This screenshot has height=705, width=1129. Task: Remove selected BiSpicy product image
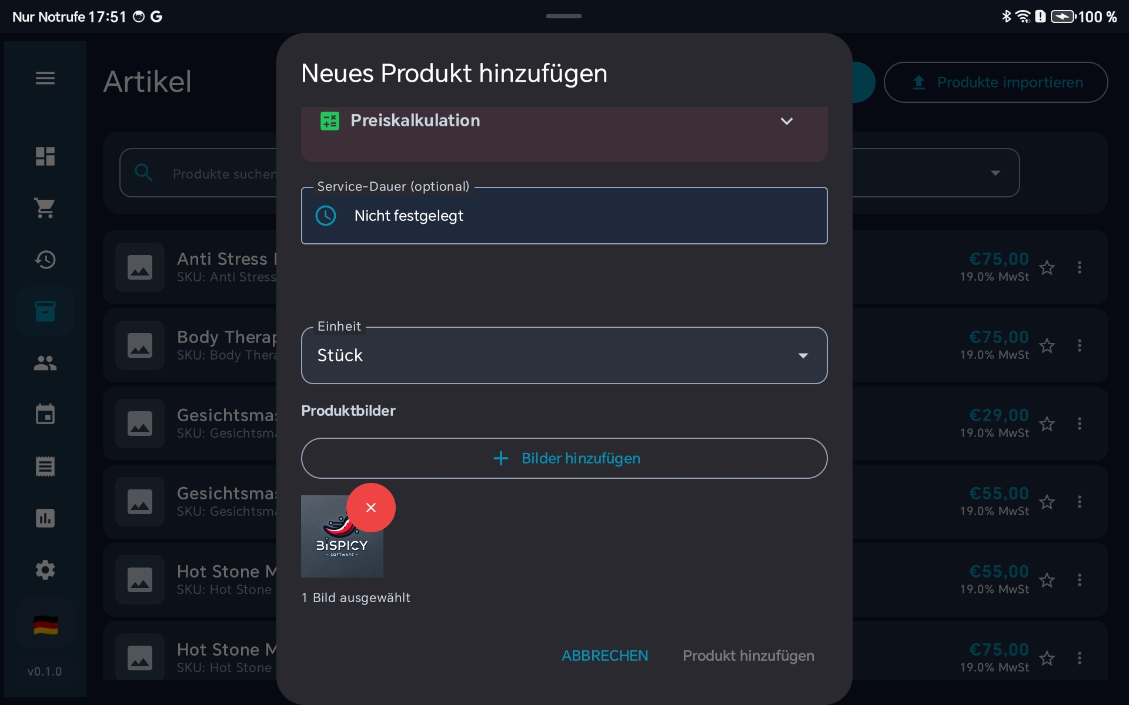click(x=370, y=508)
